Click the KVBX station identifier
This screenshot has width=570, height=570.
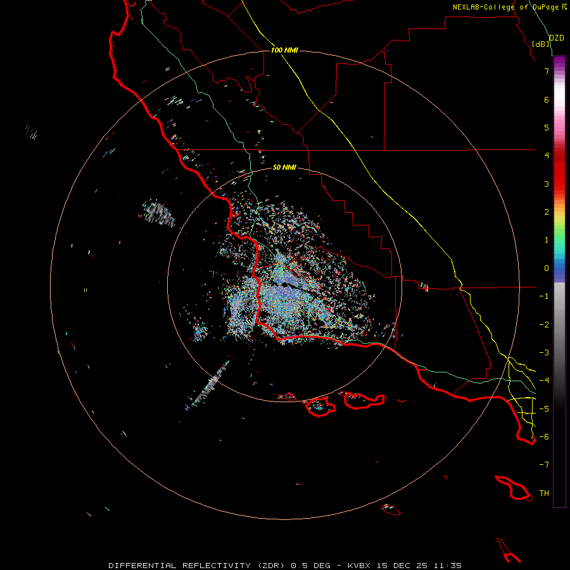click(x=359, y=566)
